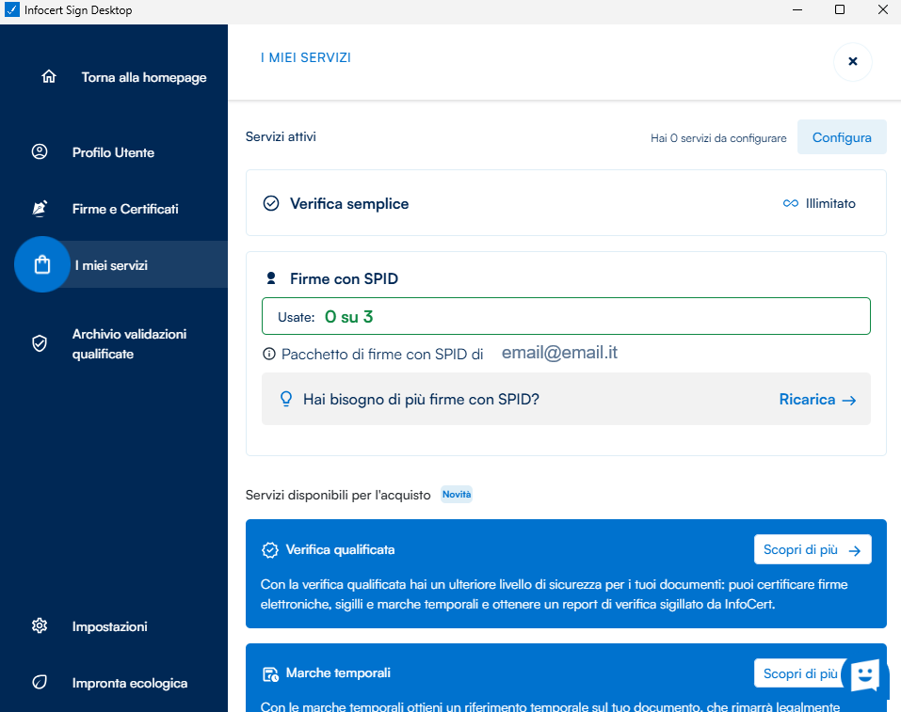Click the Configura button
The height and width of the screenshot is (712, 901).
(x=842, y=137)
